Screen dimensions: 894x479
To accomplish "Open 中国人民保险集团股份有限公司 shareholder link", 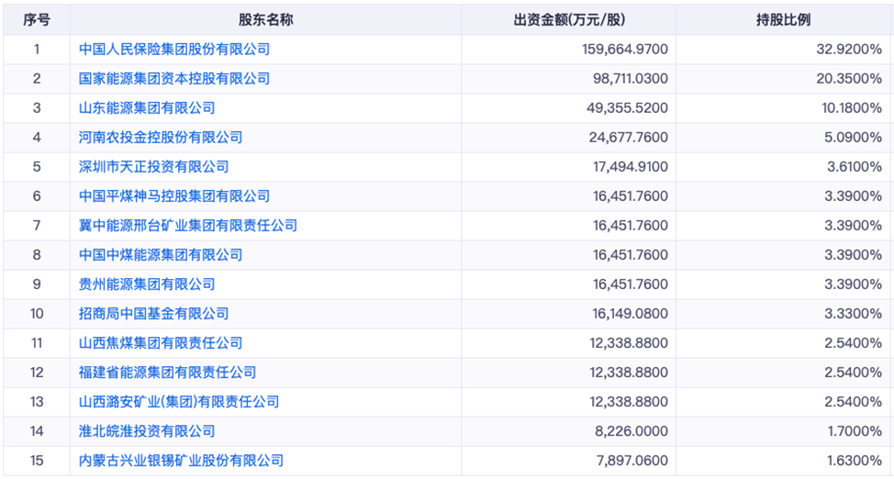I will (174, 49).
